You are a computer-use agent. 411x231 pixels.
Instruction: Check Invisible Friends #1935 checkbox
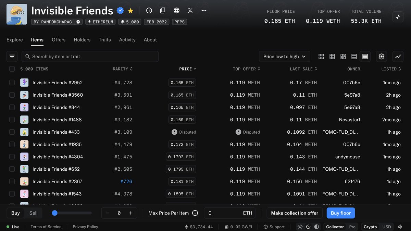(12, 144)
